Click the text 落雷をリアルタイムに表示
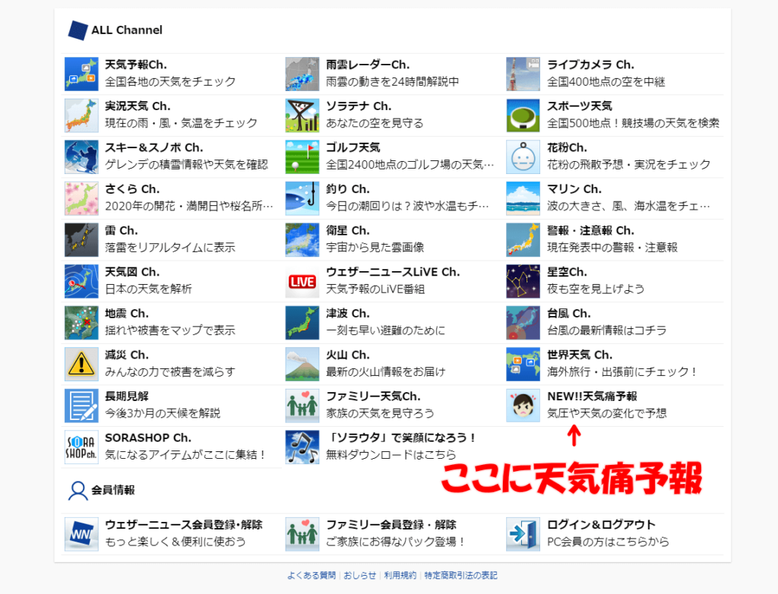This screenshot has width=778, height=594. [x=170, y=247]
